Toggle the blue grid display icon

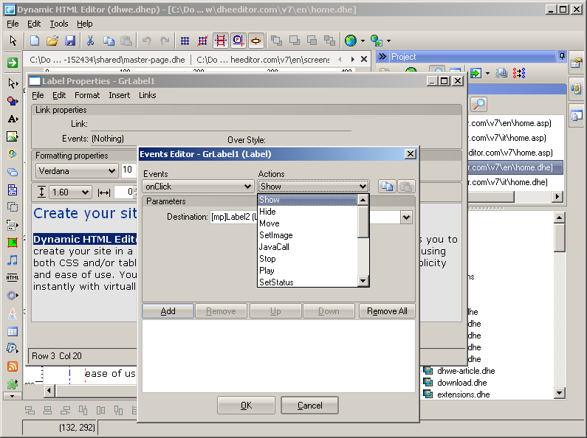pyautogui.click(x=185, y=41)
